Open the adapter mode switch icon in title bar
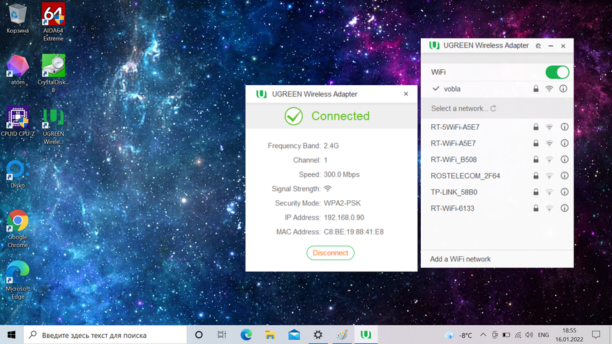The image size is (612, 344). (x=538, y=46)
